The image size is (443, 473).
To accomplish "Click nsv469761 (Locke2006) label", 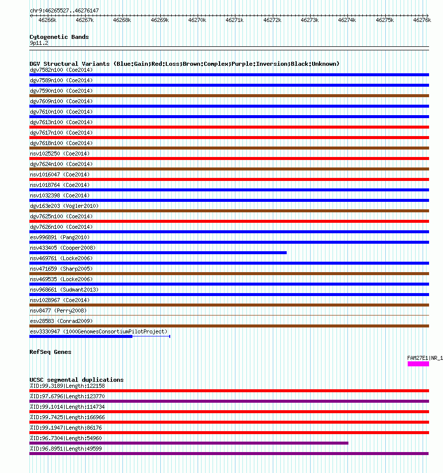I will (61, 258).
